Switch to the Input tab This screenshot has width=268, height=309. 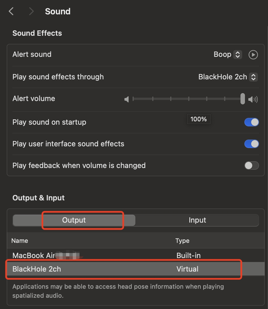coord(197,220)
